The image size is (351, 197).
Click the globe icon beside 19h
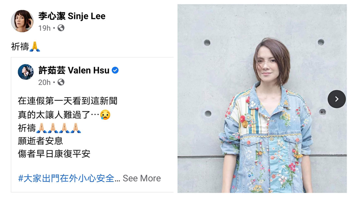pyautogui.click(x=61, y=28)
